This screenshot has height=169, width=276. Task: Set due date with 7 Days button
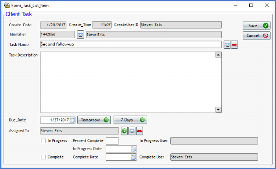pos(130,120)
